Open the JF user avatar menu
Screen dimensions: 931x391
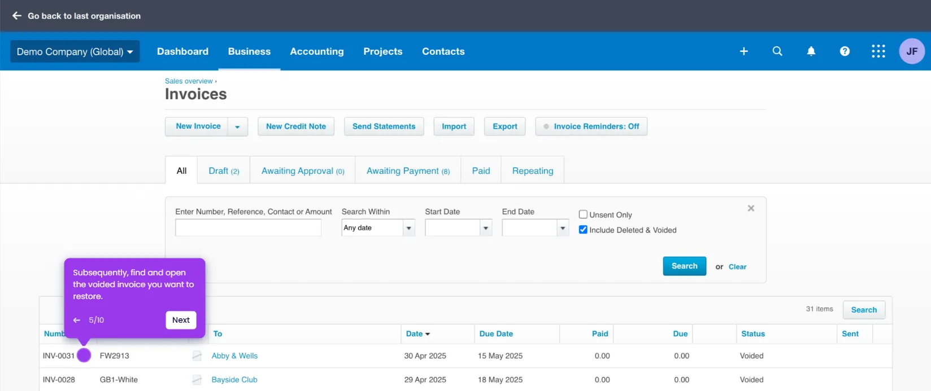pyautogui.click(x=912, y=51)
